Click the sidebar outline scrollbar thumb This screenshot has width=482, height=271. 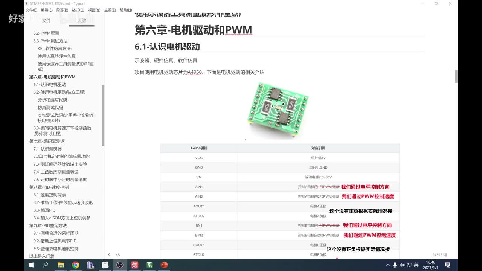click(x=103, y=116)
